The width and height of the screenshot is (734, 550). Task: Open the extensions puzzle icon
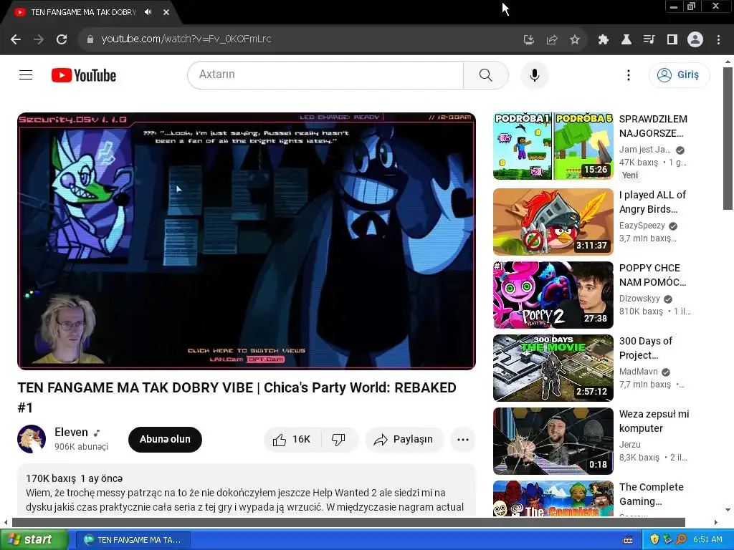pyautogui.click(x=603, y=40)
